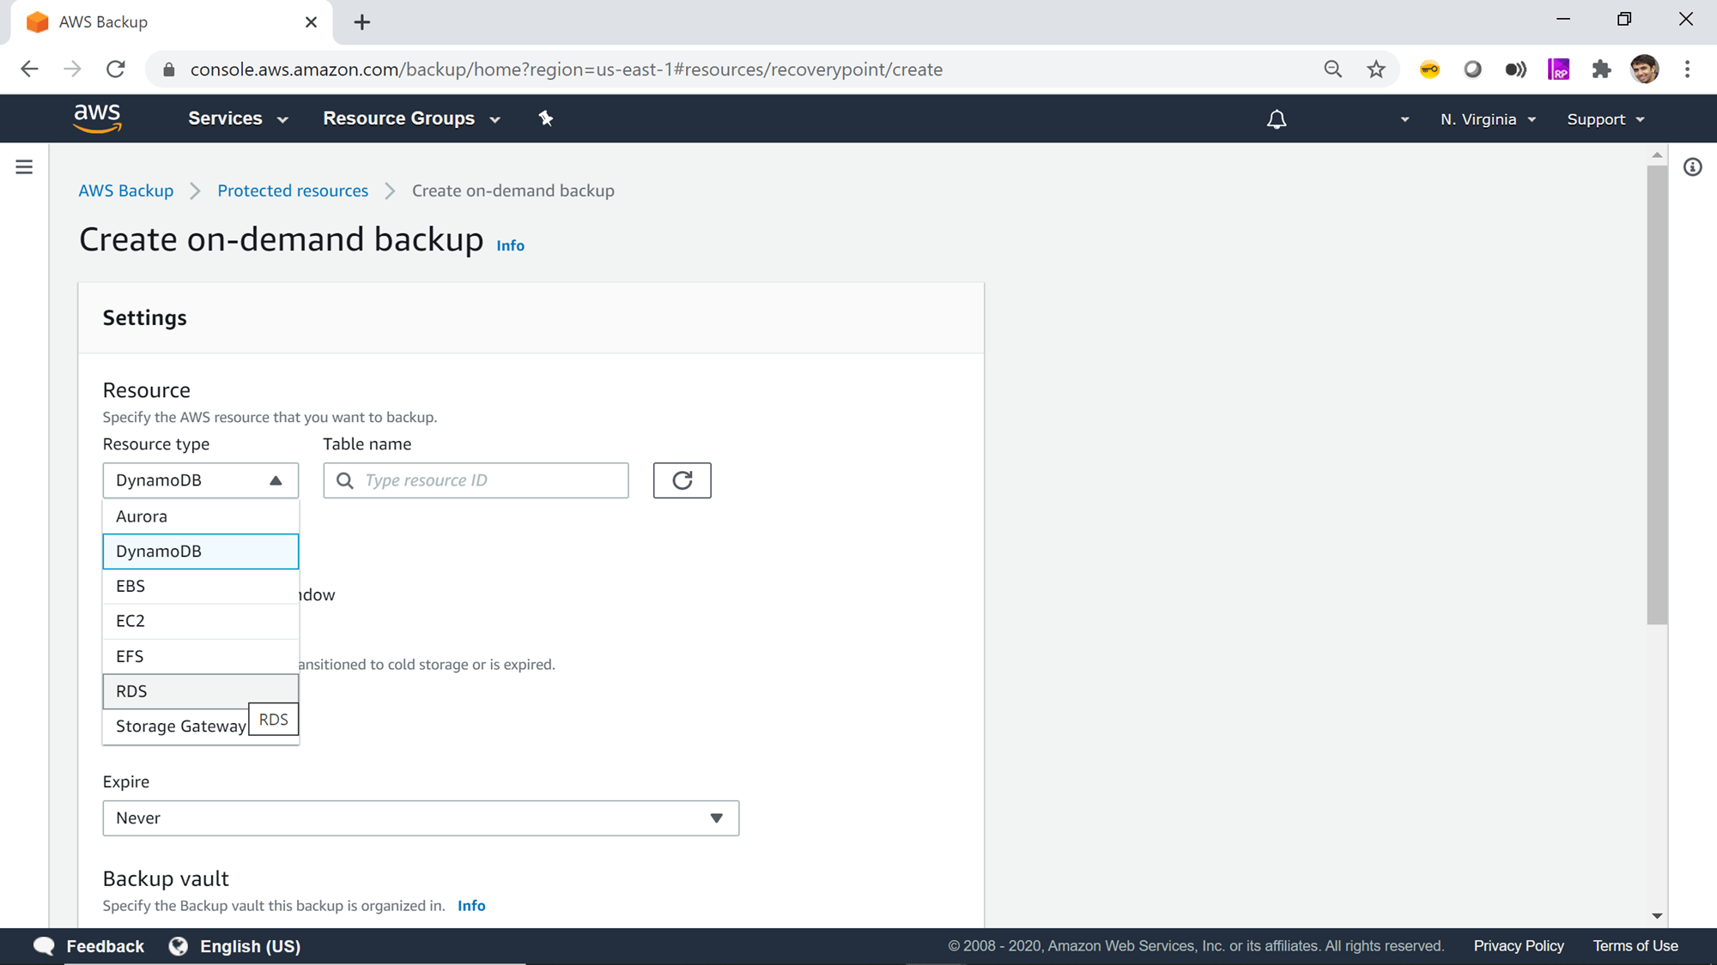Click the page vertical scrollbar thumb

(1657, 395)
